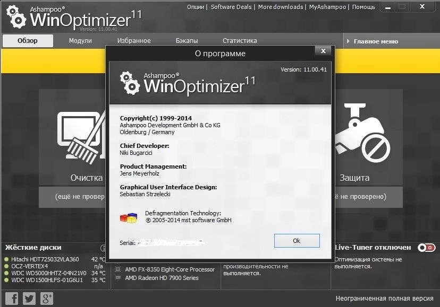Image resolution: width=440 pixels, height=307 pixels.
Task: Open the Опции menu
Action: pyautogui.click(x=196, y=7)
